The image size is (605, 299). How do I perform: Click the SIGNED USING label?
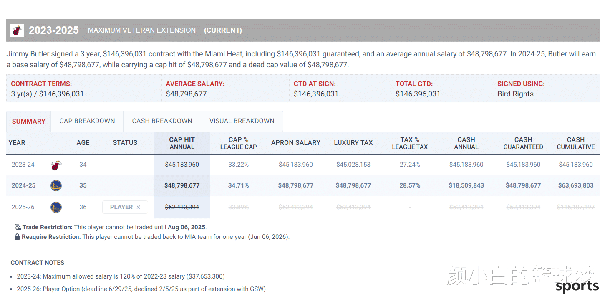pos(521,84)
